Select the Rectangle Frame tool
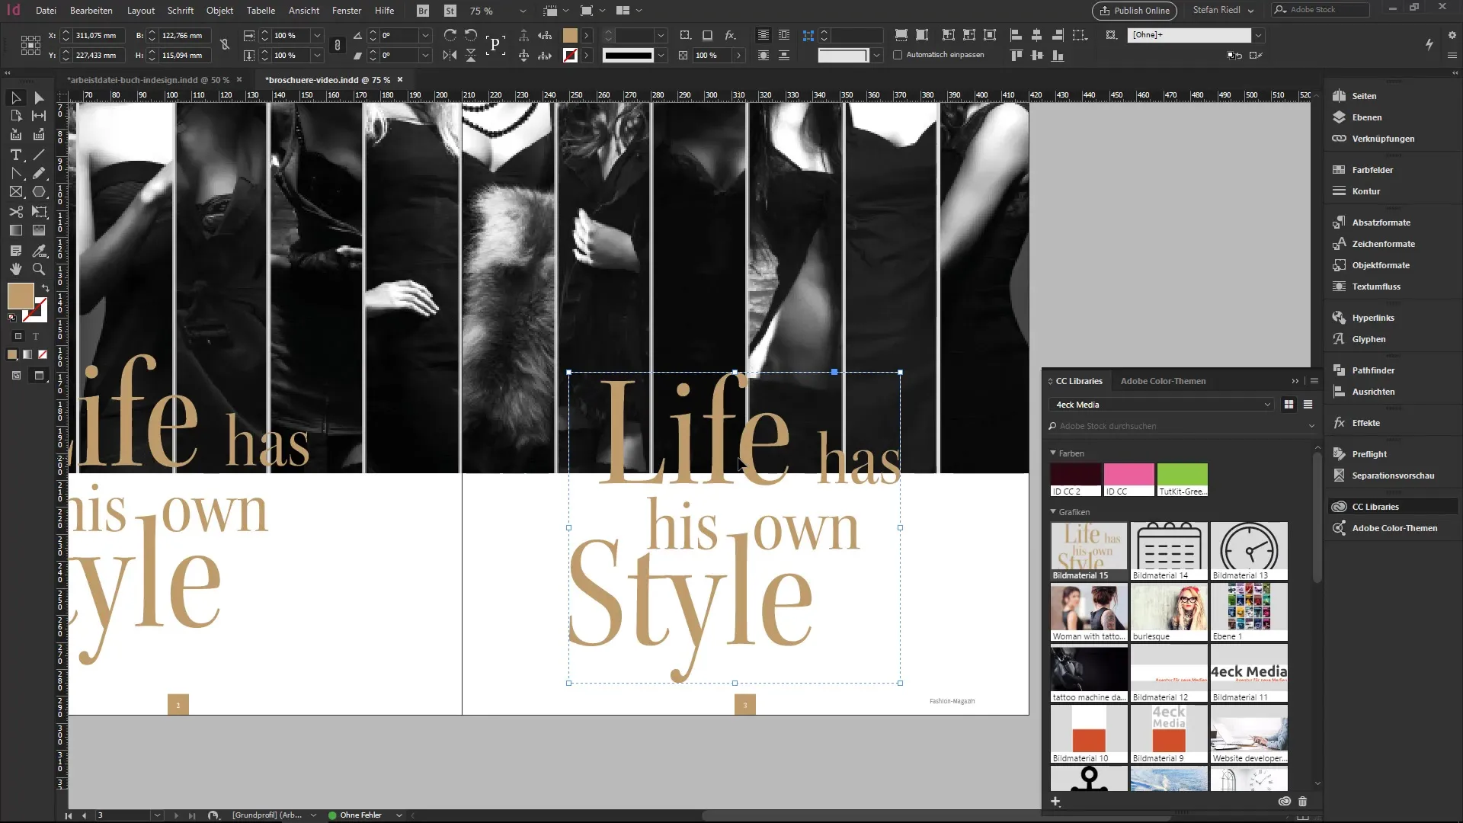Viewport: 1463px width, 823px height. [x=15, y=192]
